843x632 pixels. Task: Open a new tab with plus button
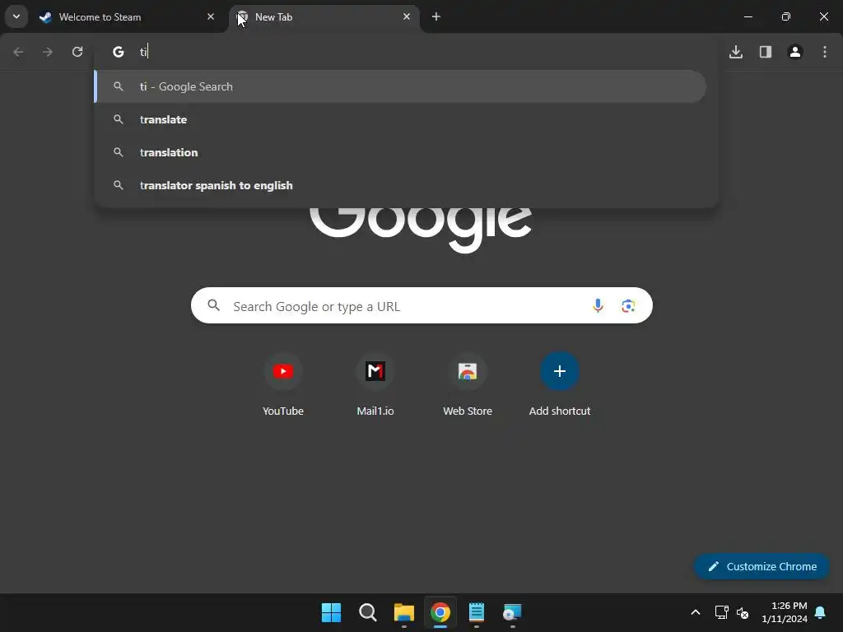436,16
